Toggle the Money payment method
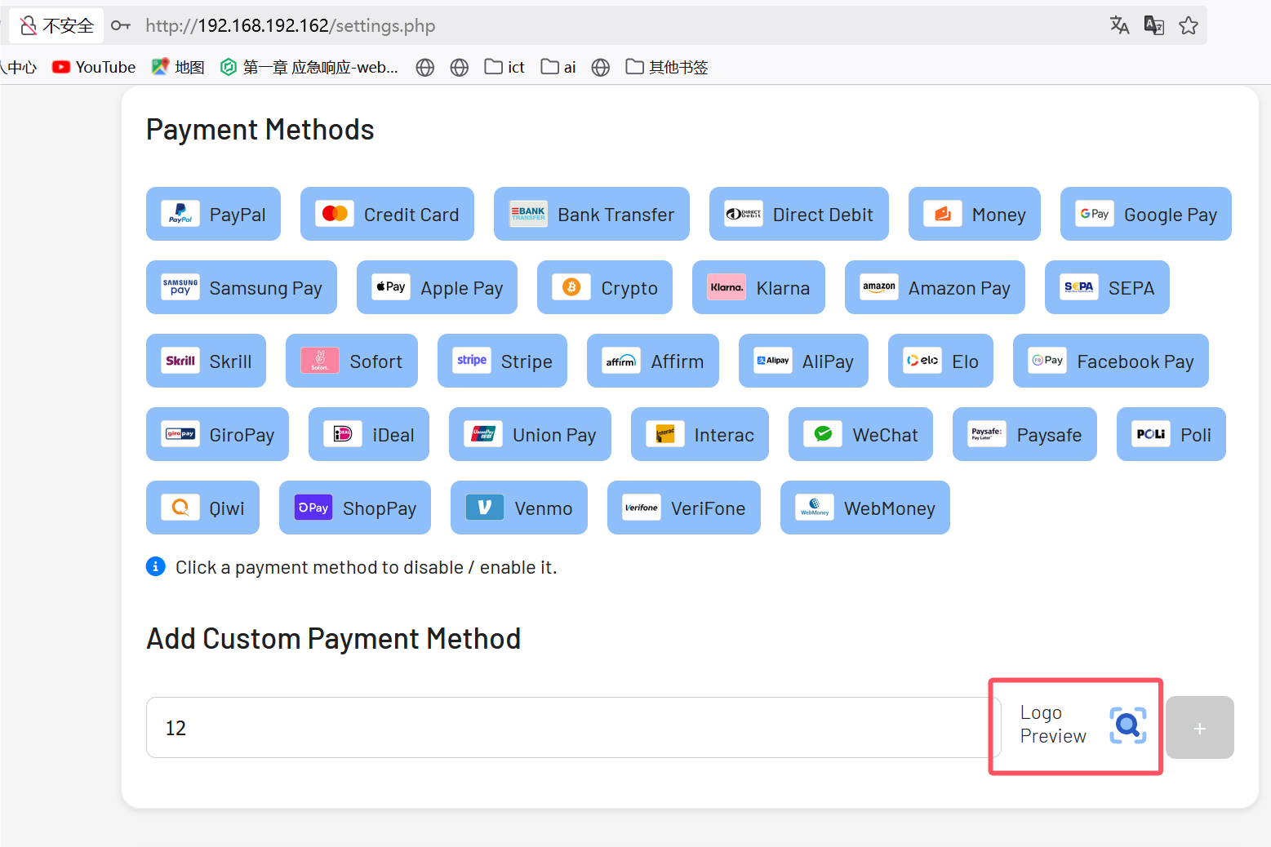The width and height of the screenshot is (1271, 847). pyautogui.click(x=974, y=214)
